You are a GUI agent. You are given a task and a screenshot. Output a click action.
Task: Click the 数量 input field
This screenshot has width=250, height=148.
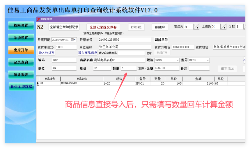click(x=129, y=68)
